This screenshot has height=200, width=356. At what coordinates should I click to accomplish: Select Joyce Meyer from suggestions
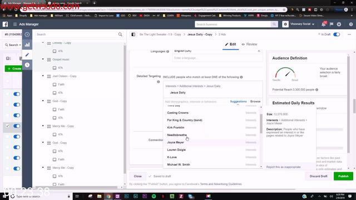coord(211,142)
